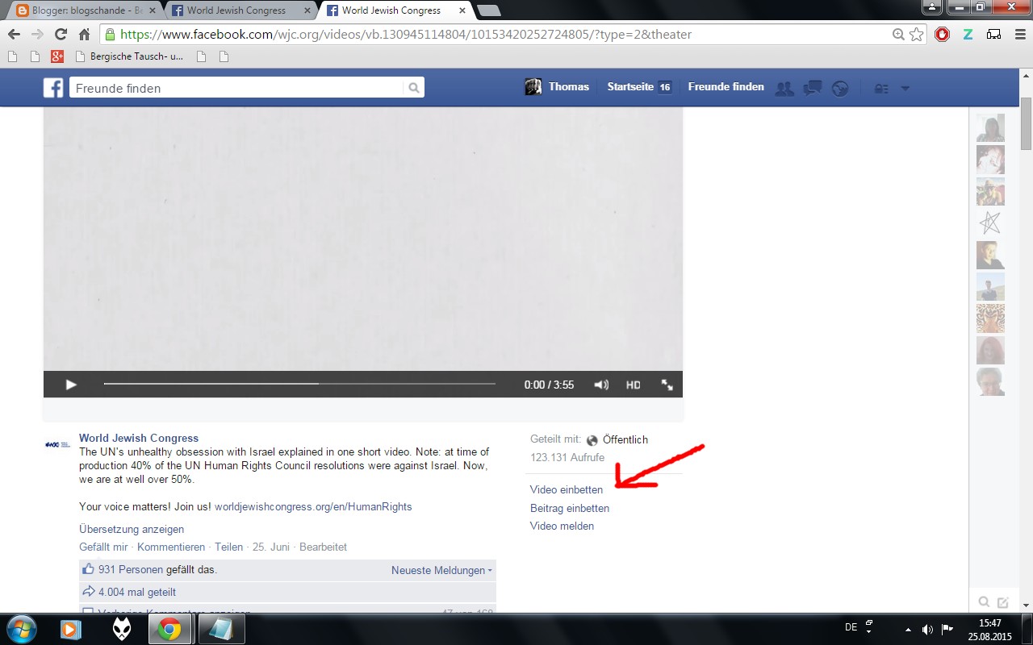Viewport: 1033px width, 645px height.
Task: Open tiger avatar chat contact
Action: 990,318
